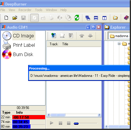Create a new project with the blank page icon

6,18
